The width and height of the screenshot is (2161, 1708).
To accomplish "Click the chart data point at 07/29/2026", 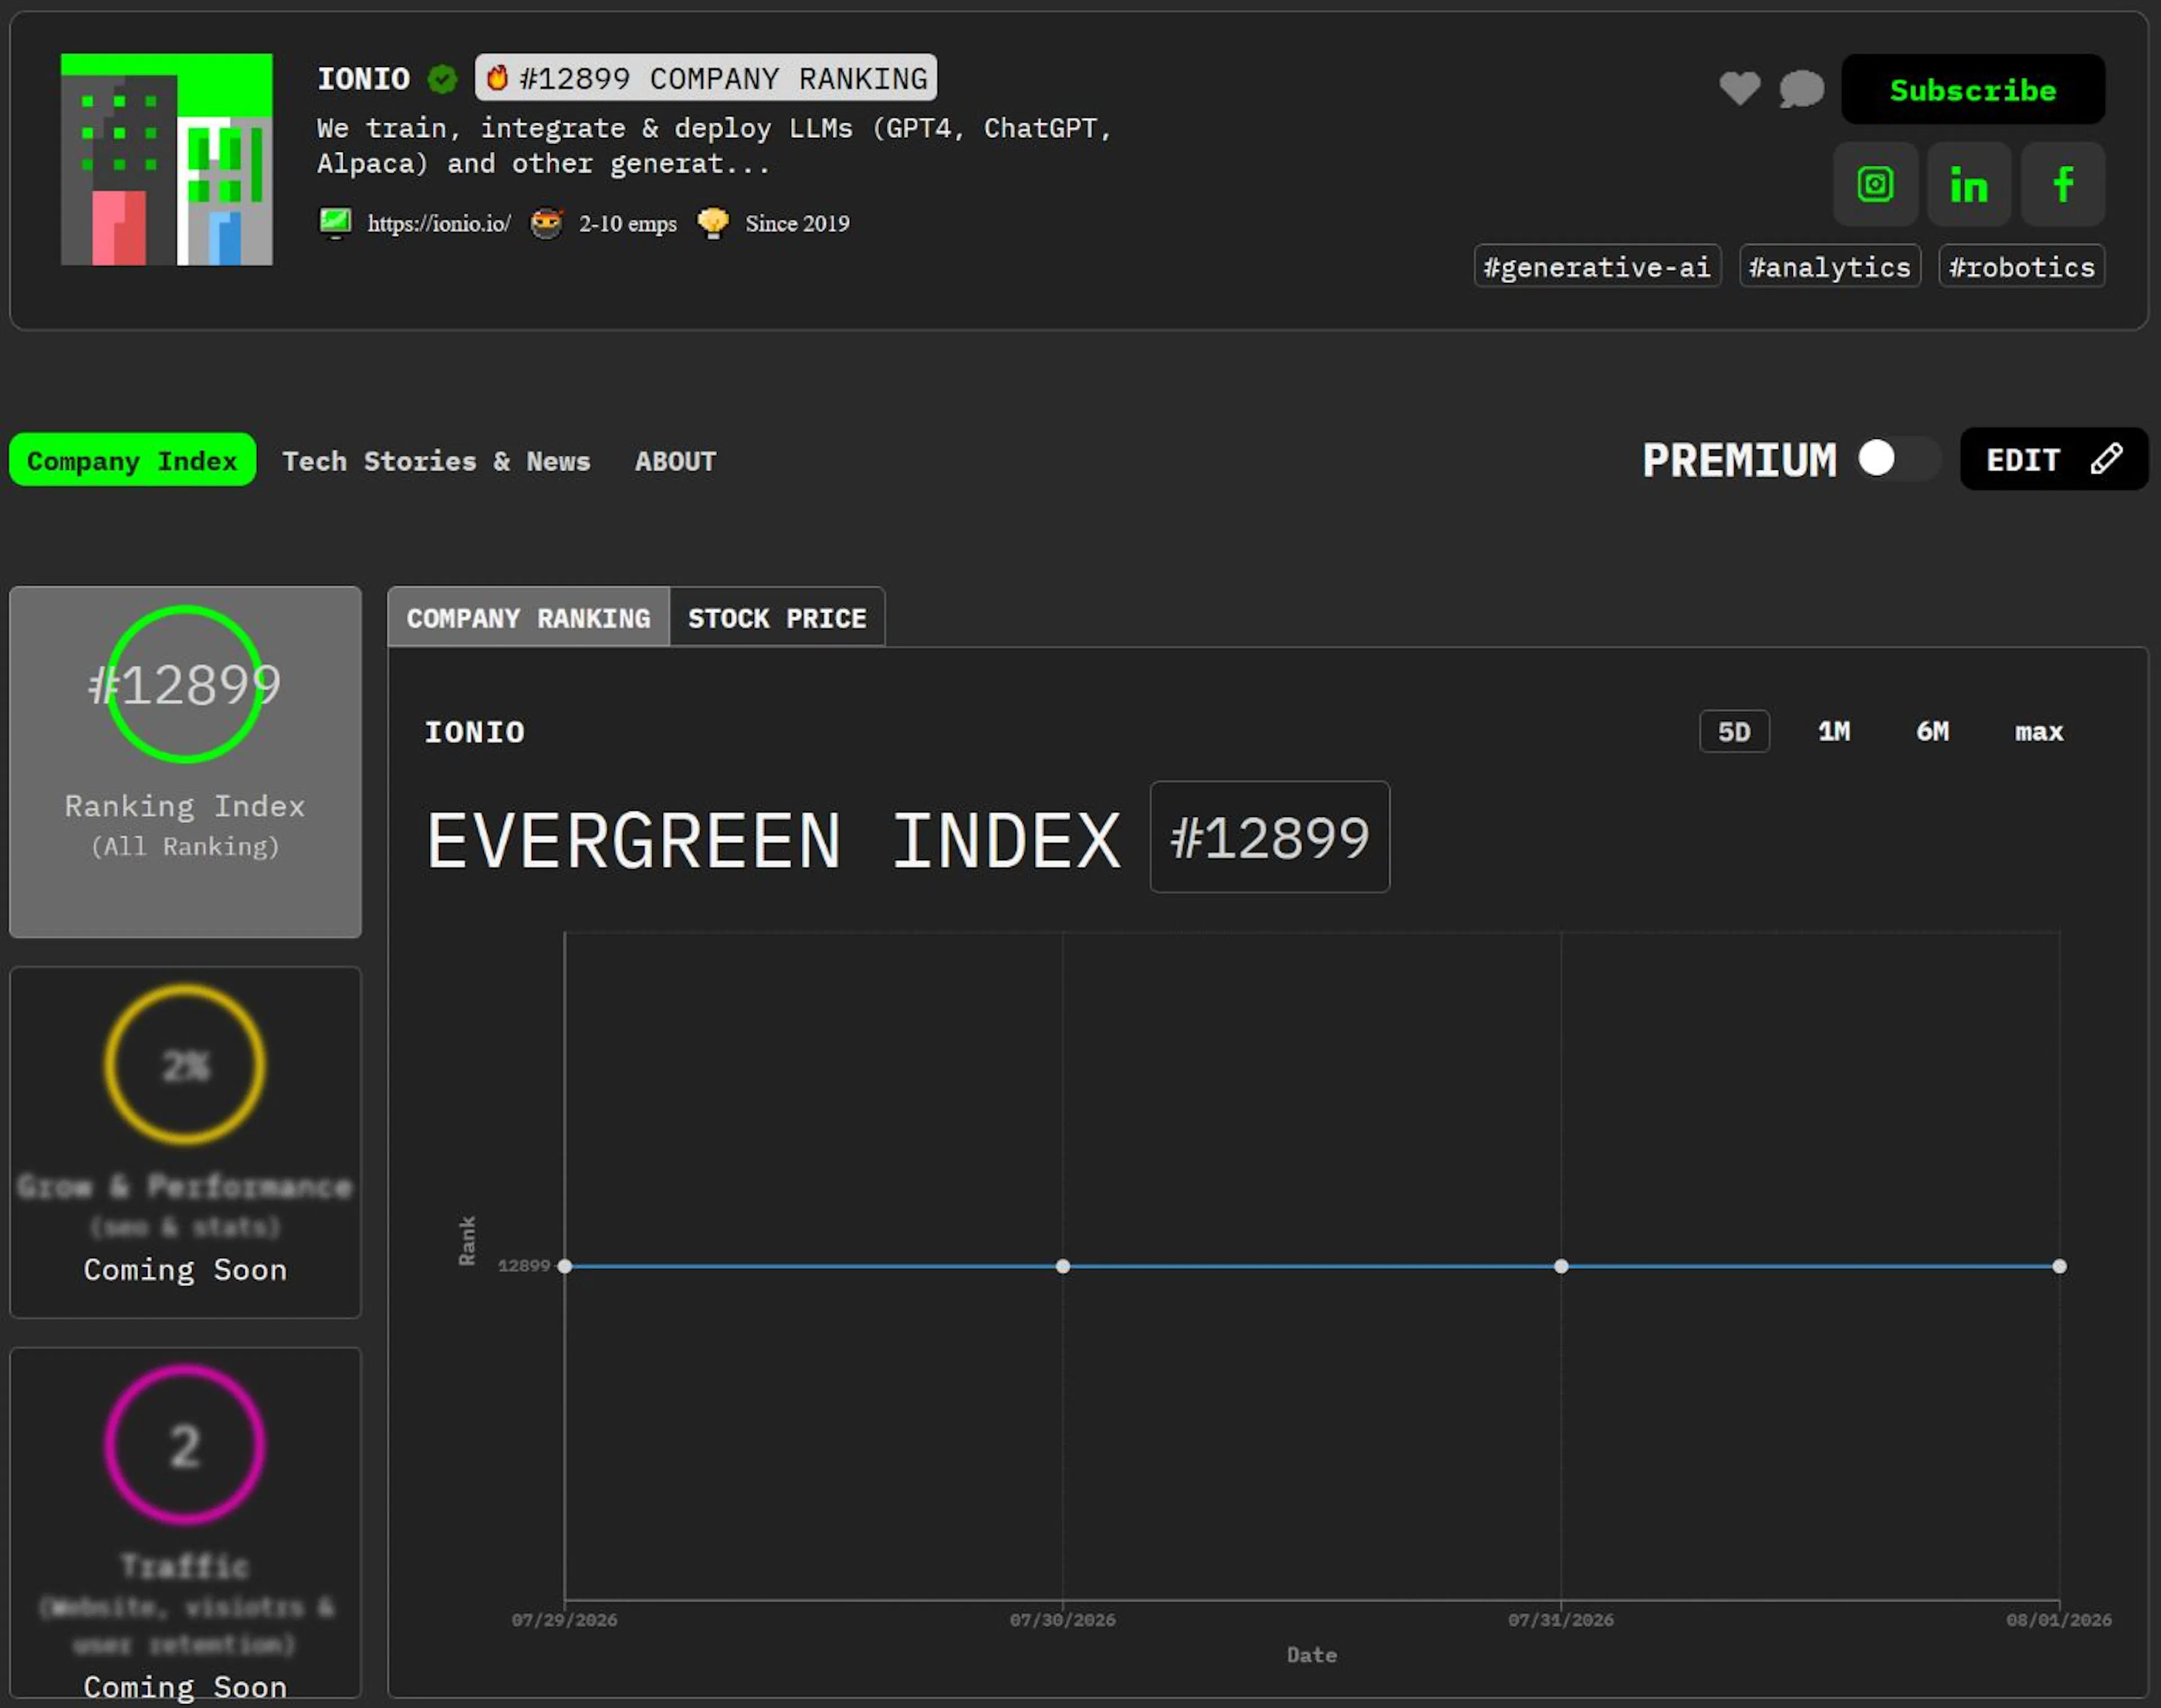I will click(564, 1266).
